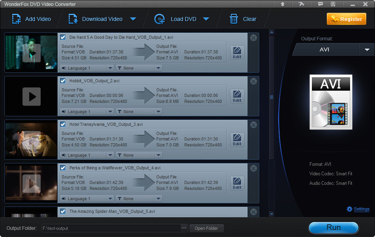Screen dimensions: 375x237
Task: Expand Load DVD dropdown arrow
Action: click(206, 19)
